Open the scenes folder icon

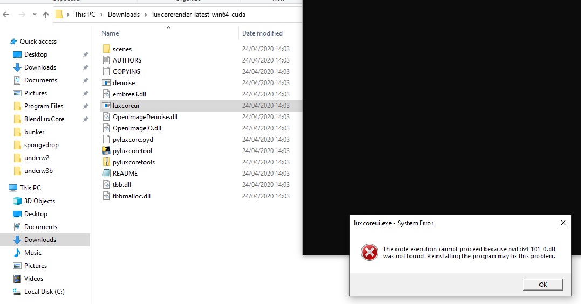click(x=106, y=49)
